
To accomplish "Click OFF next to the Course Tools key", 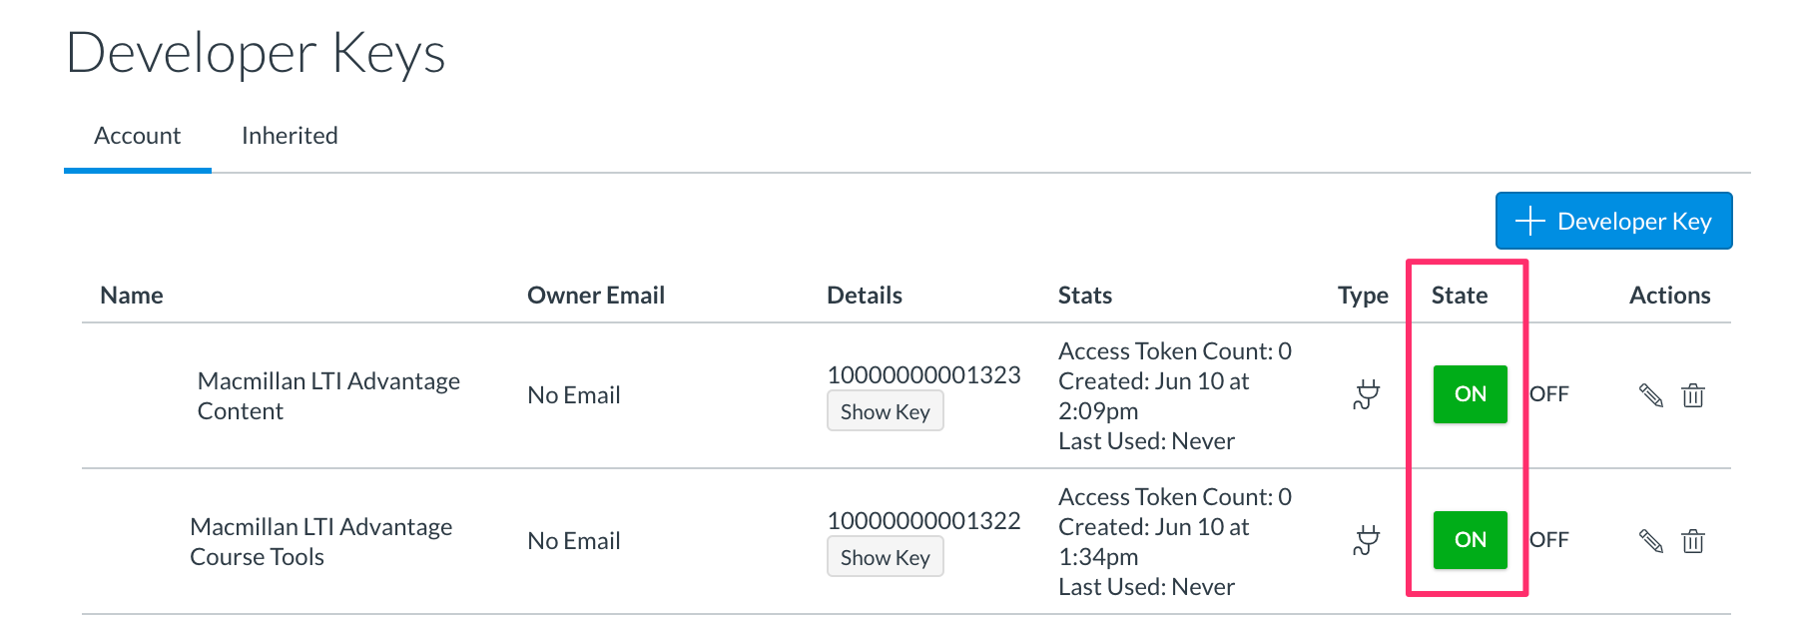I will pyautogui.click(x=1549, y=540).
